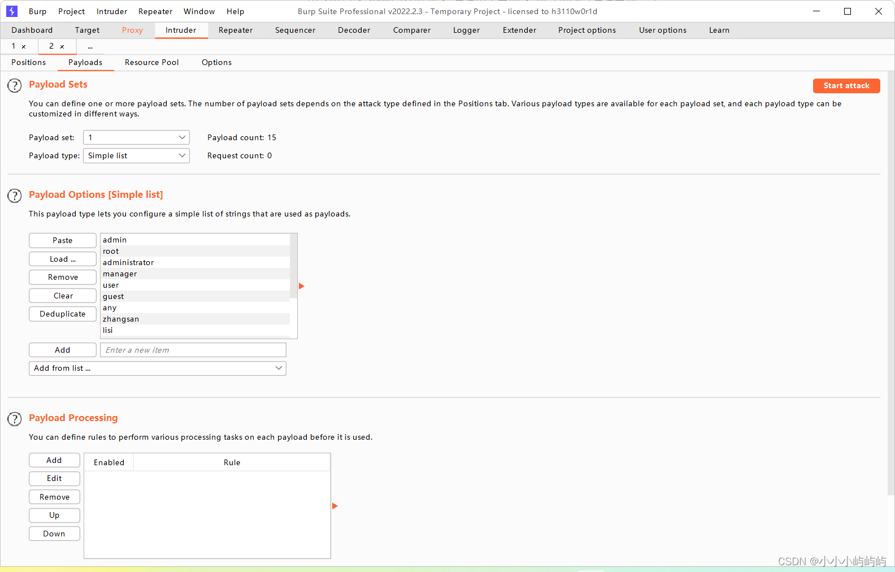Click Remove in Payload Options
Image resolution: width=895 pixels, height=572 pixels.
click(63, 278)
